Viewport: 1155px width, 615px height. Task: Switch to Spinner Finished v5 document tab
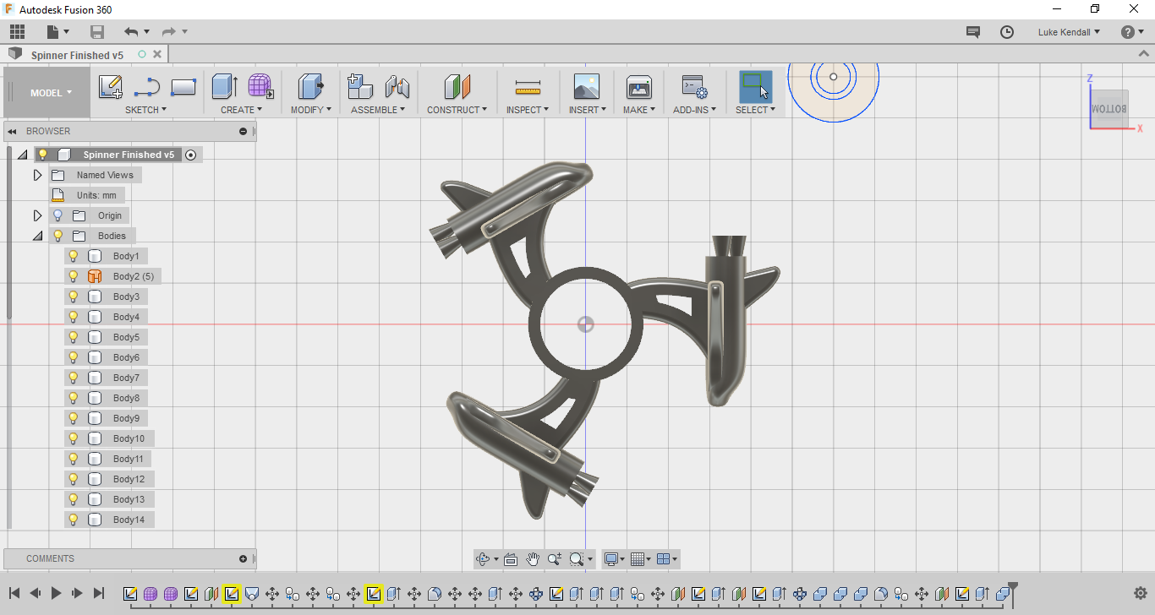click(77, 55)
